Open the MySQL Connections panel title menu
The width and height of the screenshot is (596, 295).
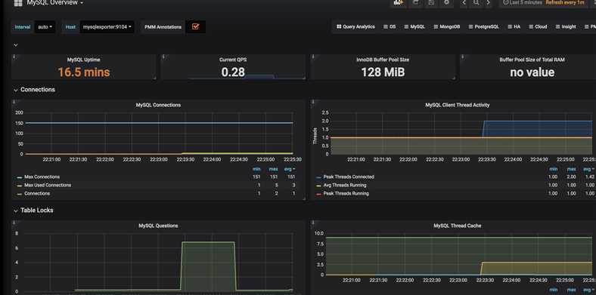point(158,105)
